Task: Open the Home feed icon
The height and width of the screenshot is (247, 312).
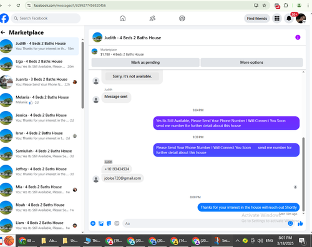Action: pos(122,19)
